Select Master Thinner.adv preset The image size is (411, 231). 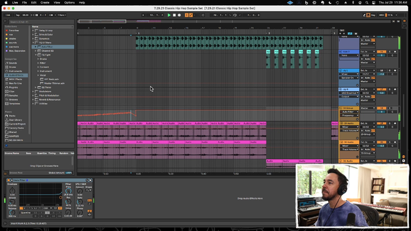click(54, 83)
